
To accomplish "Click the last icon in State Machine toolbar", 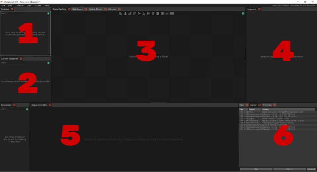I will click(x=172, y=13).
